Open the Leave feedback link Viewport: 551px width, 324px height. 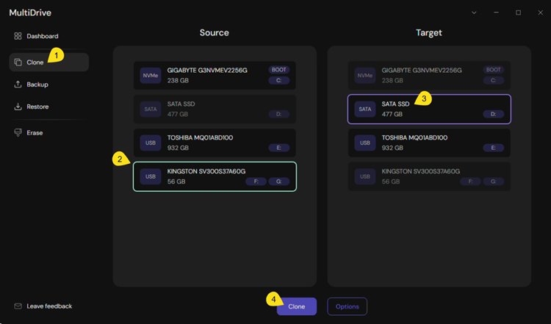coord(49,306)
